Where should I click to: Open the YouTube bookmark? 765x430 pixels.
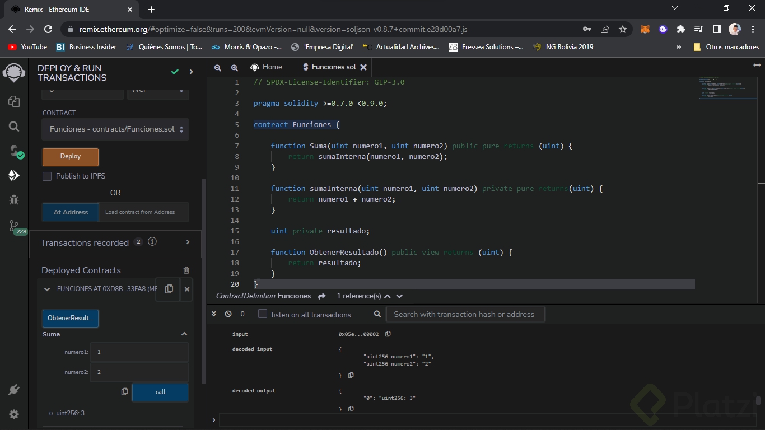pyautogui.click(x=27, y=47)
